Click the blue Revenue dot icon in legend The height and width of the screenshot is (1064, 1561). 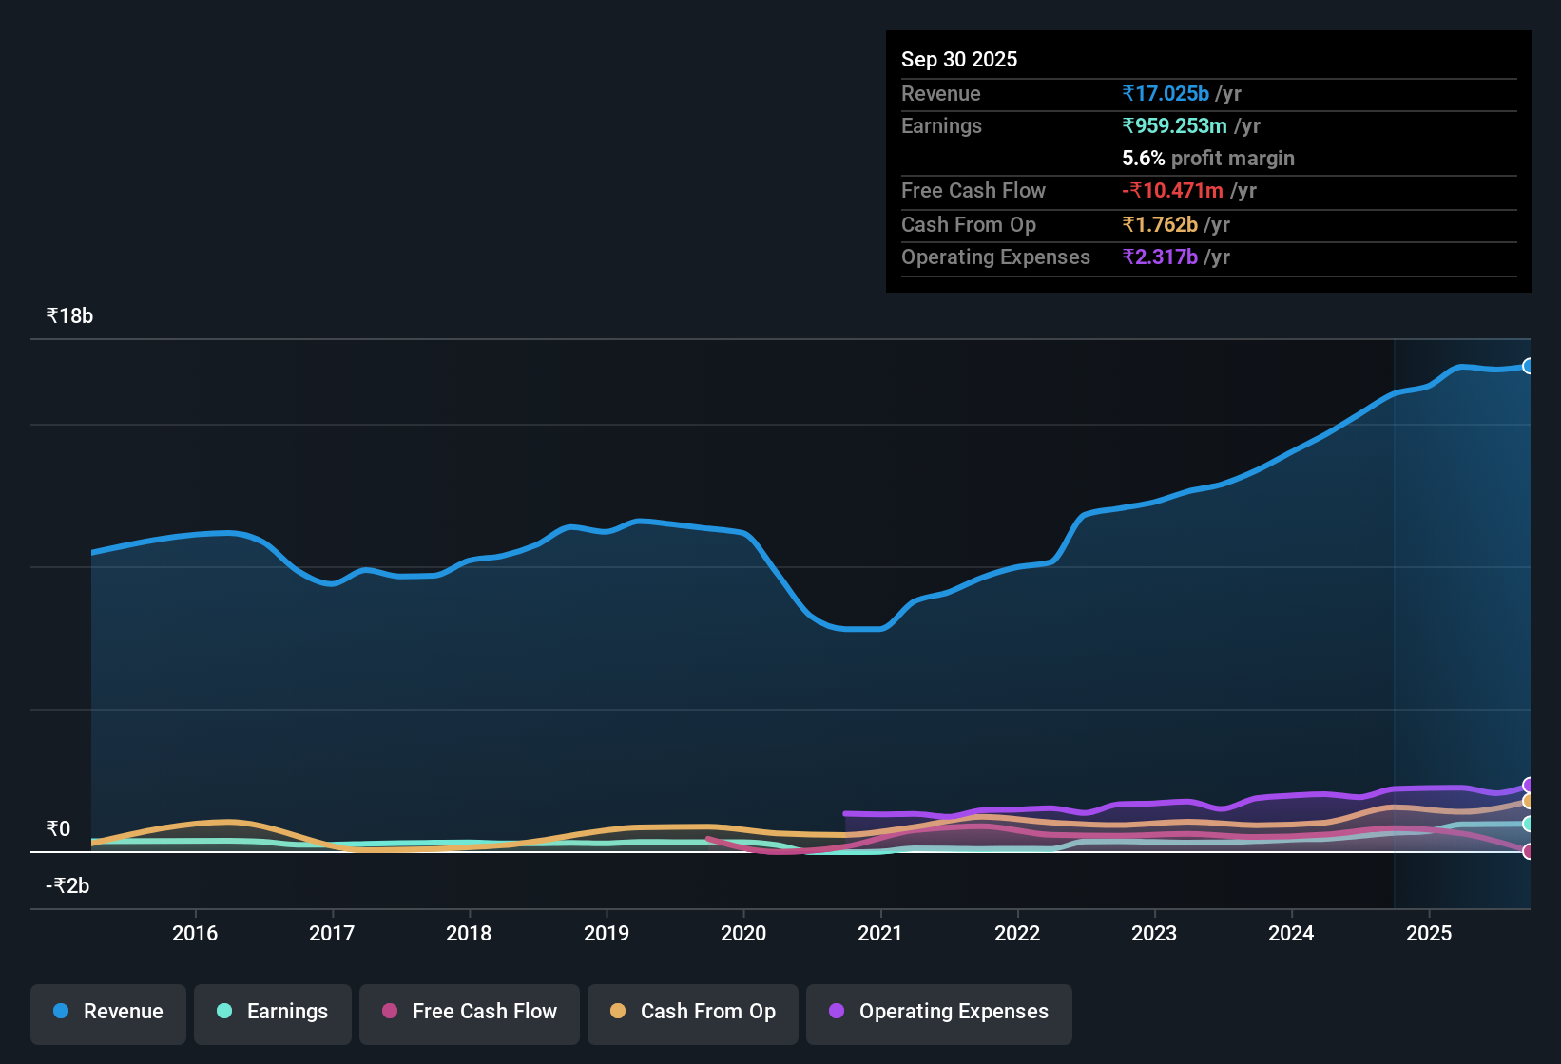pos(60,1012)
